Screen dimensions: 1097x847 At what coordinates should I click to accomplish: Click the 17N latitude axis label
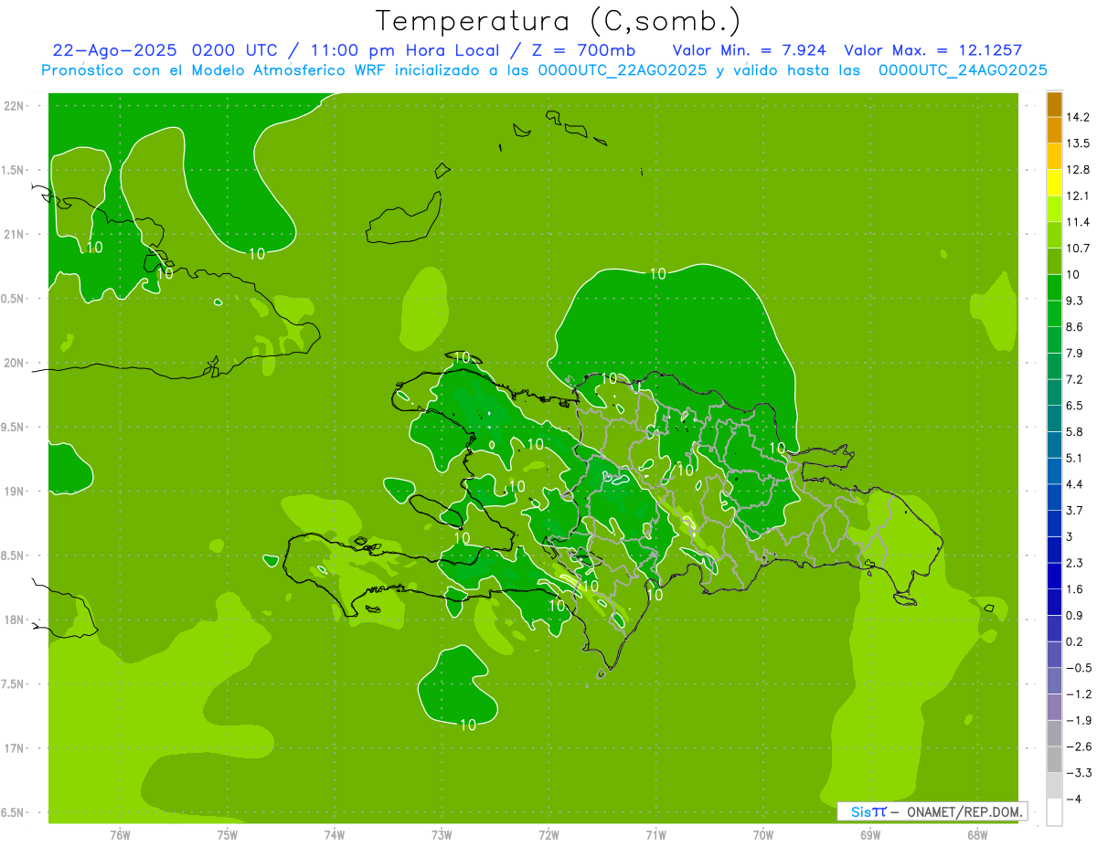pyautogui.click(x=14, y=749)
